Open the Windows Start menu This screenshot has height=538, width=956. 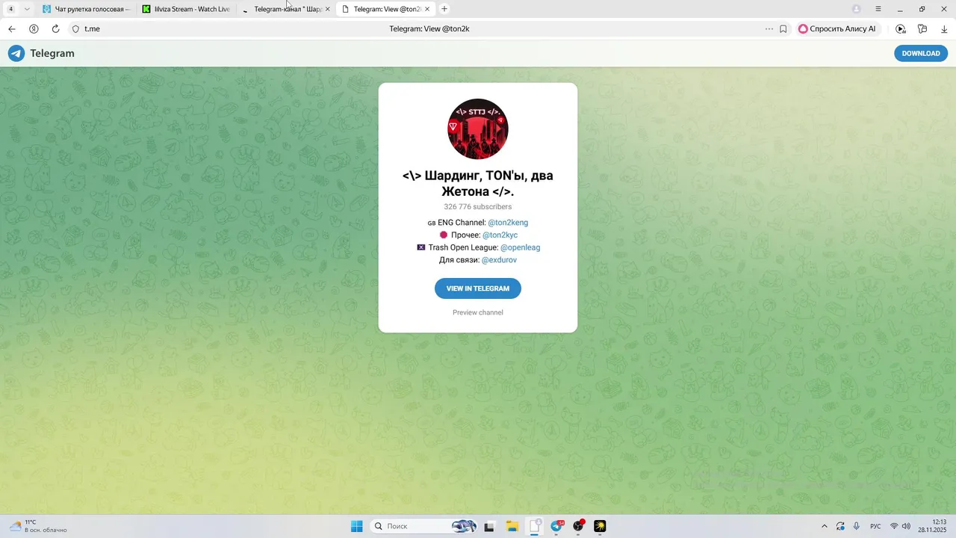pyautogui.click(x=357, y=526)
